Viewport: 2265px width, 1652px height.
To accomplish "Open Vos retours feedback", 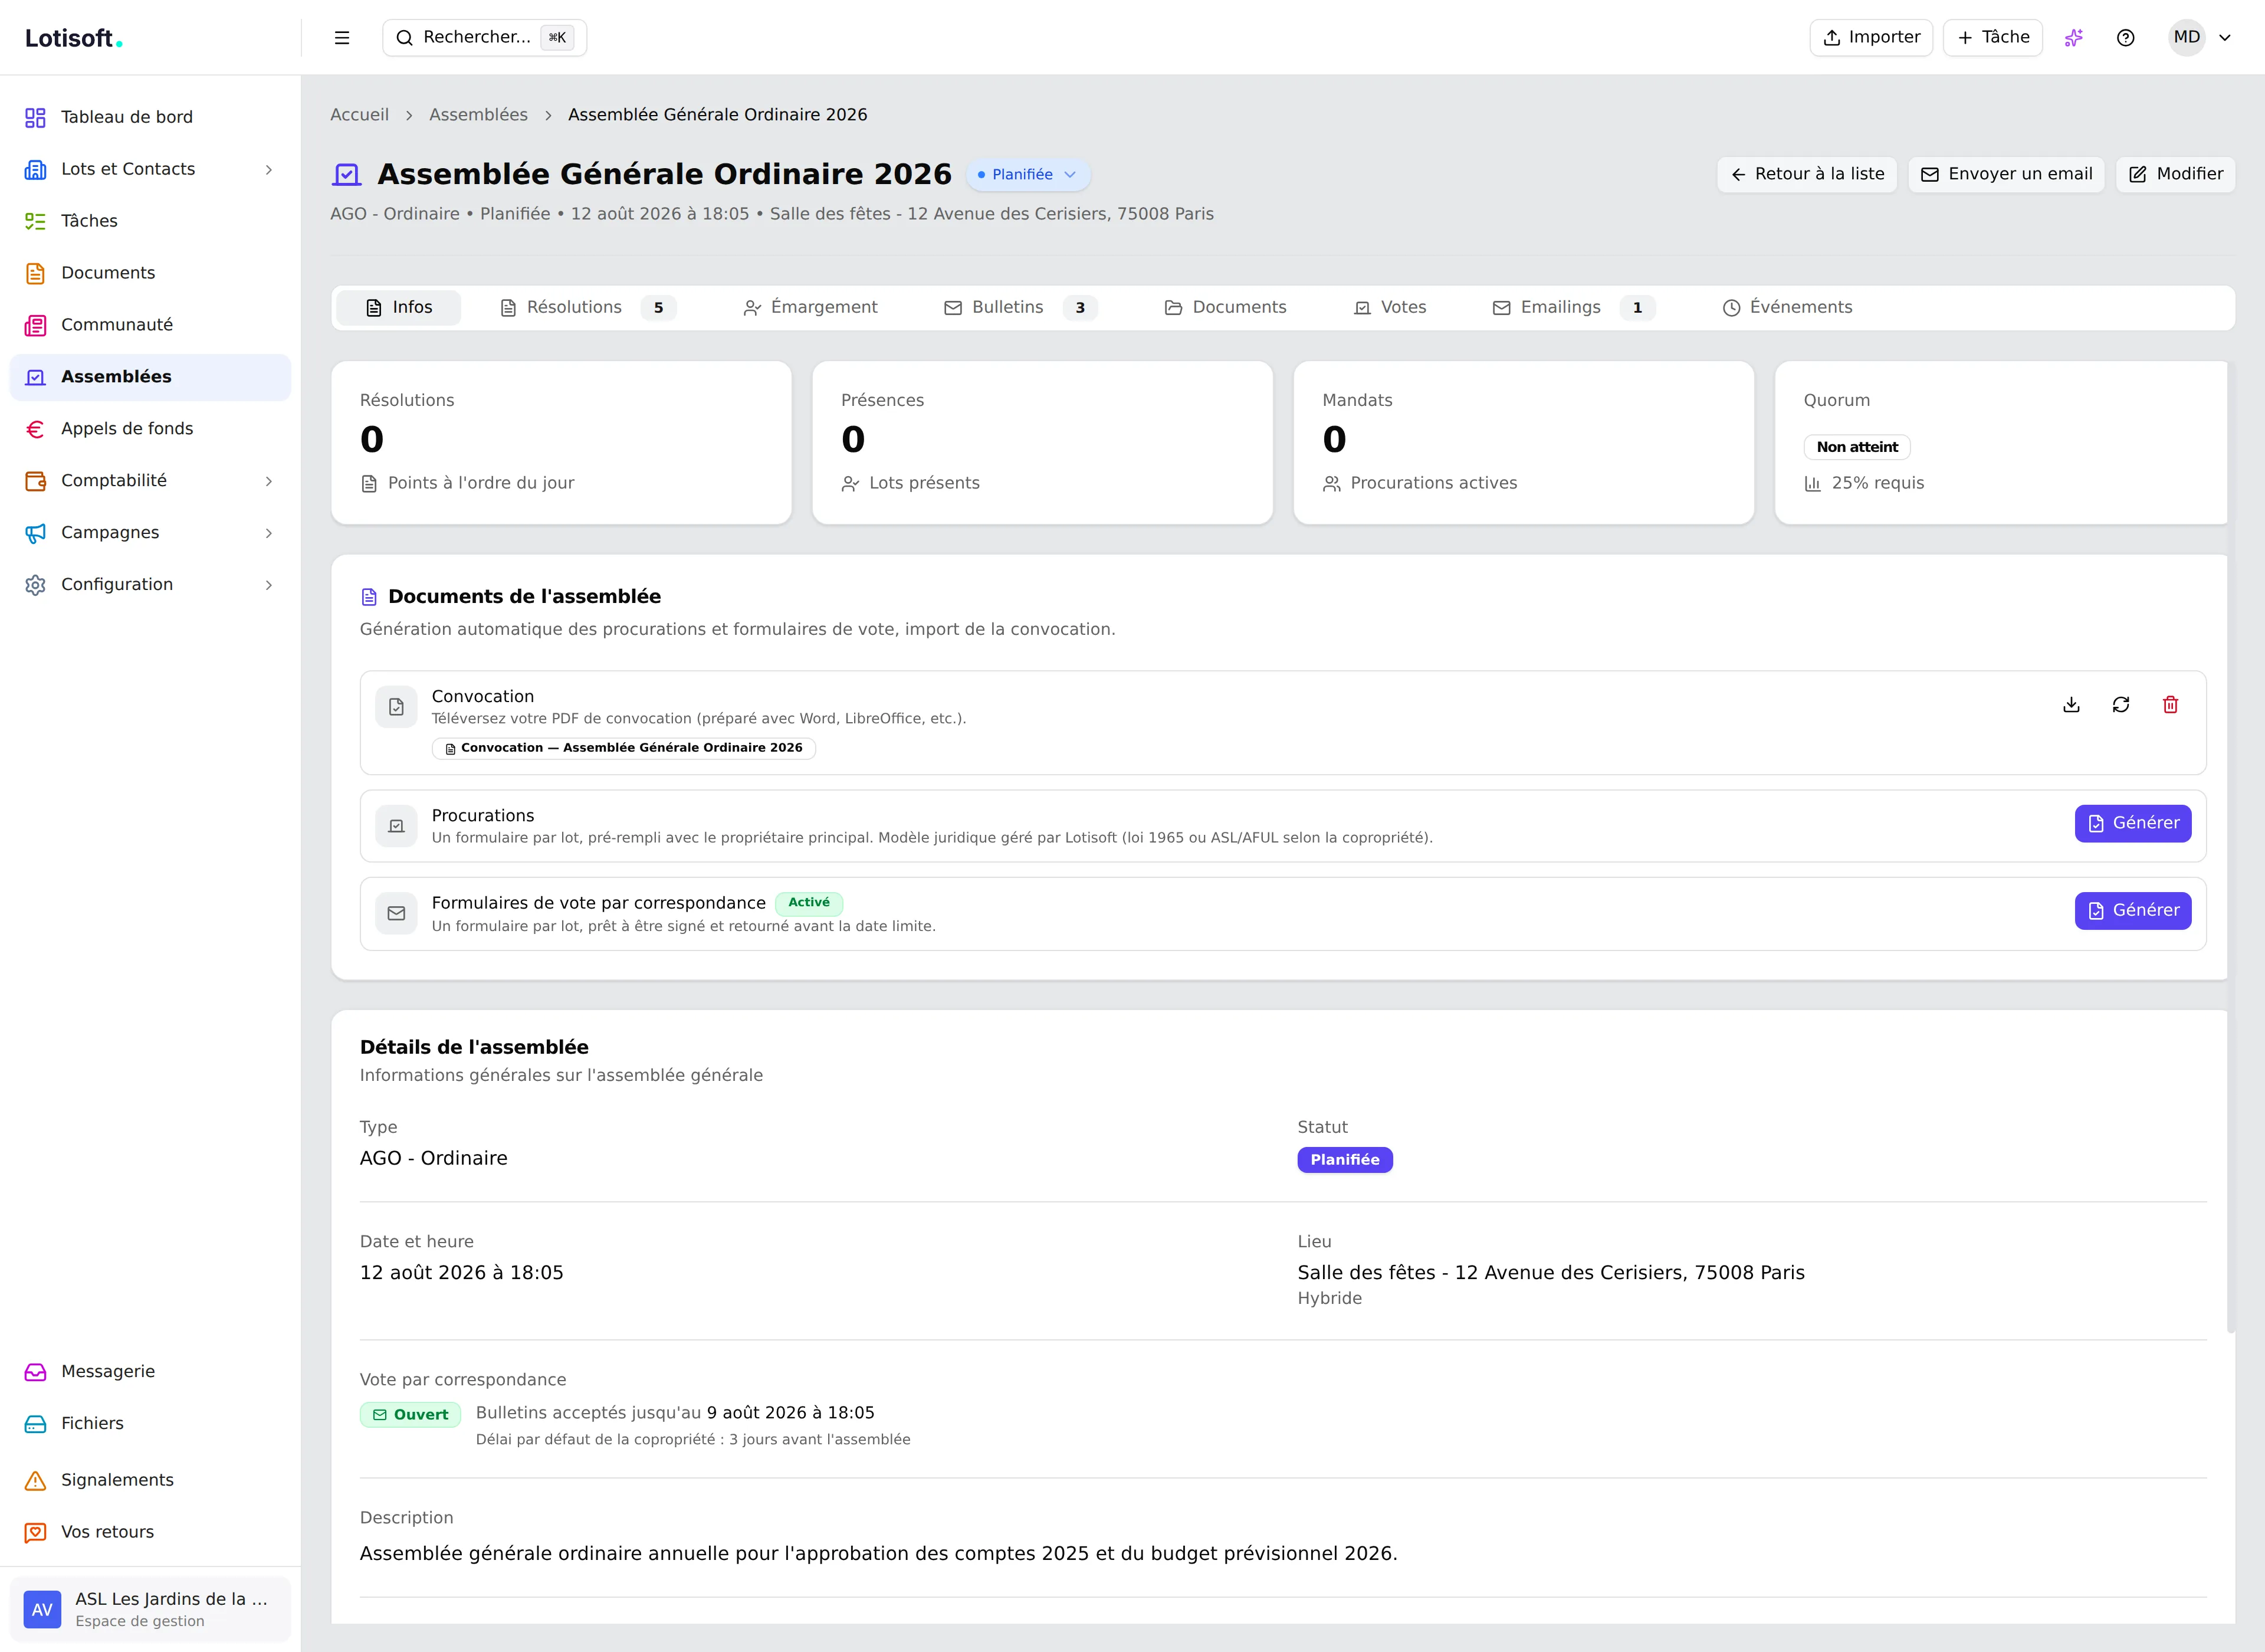I will pyautogui.click(x=150, y=1532).
